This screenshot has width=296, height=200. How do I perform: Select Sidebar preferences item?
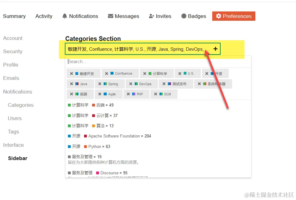coord(18,159)
